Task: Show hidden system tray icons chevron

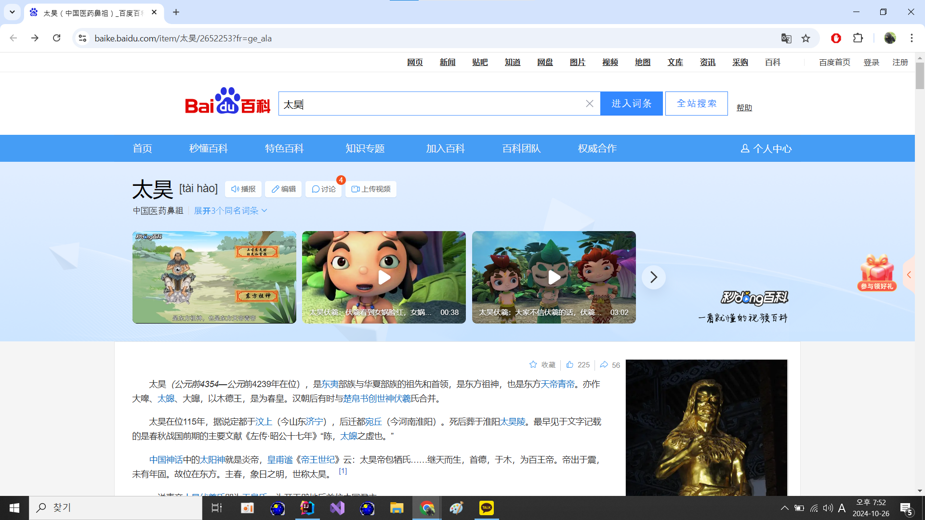Action: tap(784, 508)
